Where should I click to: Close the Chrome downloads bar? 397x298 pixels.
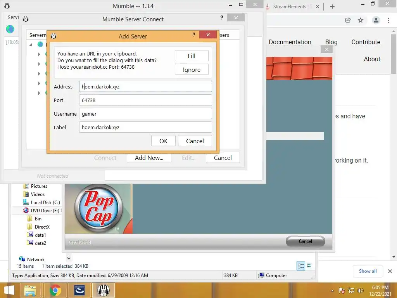(x=390, y=271)
